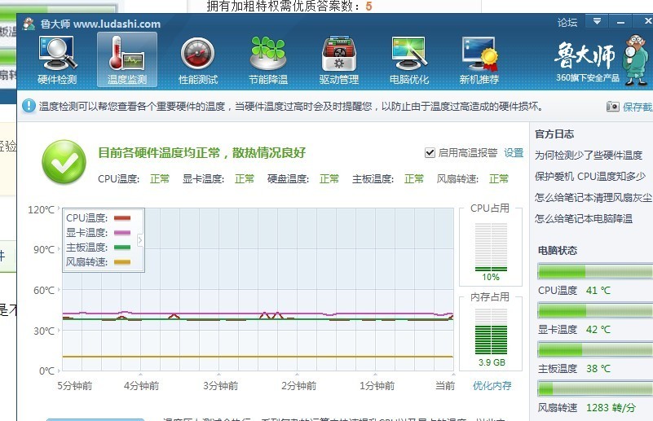Click the green checkmark status icon
The image size is (653, 421).
(x=64, y=162)
